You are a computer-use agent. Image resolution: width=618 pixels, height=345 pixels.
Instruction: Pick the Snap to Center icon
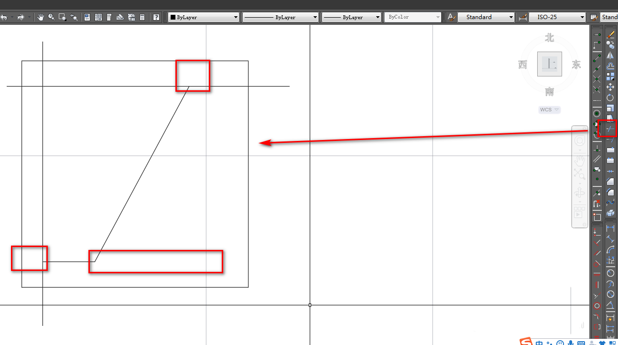click(597, 113)
